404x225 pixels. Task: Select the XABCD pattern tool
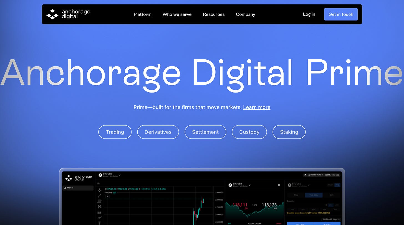click(100, 207)
